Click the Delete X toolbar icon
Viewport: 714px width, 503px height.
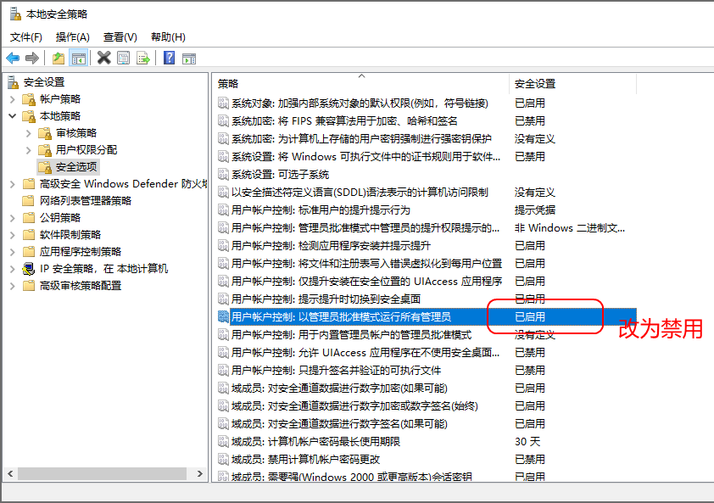click(103, 58)
